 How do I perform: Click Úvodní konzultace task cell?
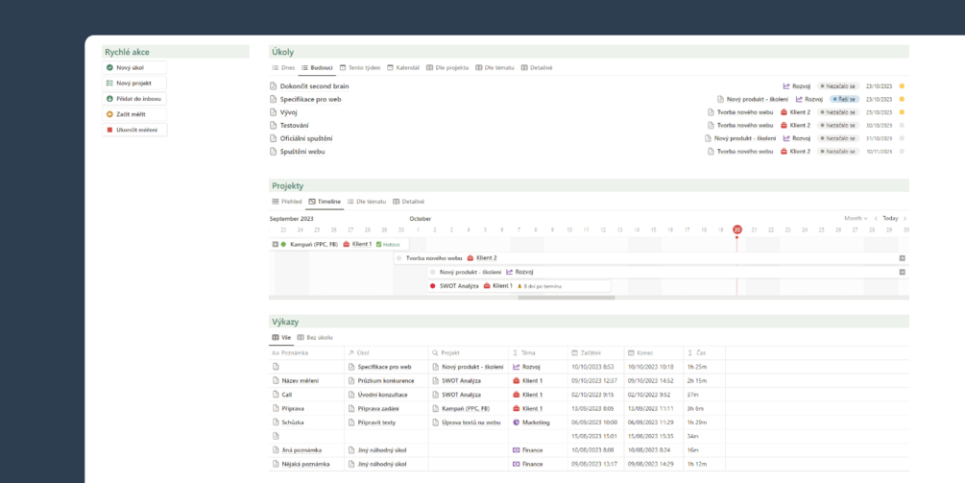[387, 395]
